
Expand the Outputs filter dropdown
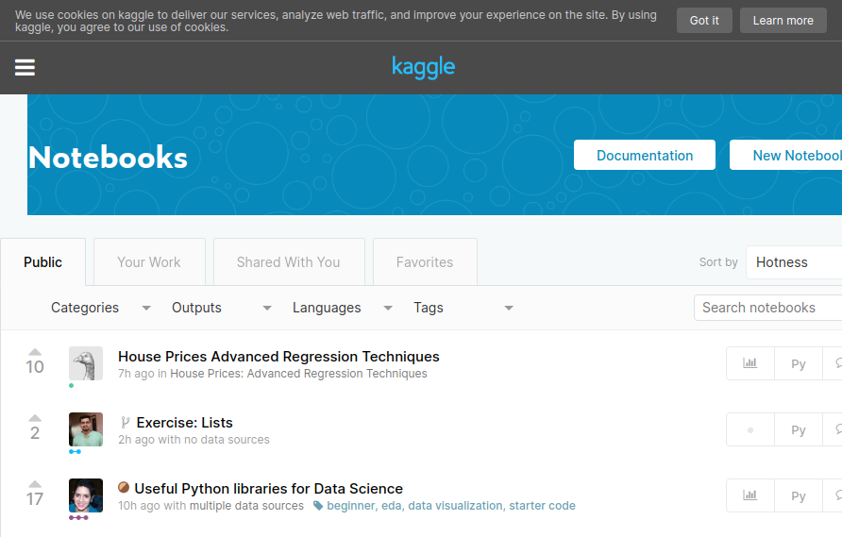pyautogui.click(x=221, y=308)
